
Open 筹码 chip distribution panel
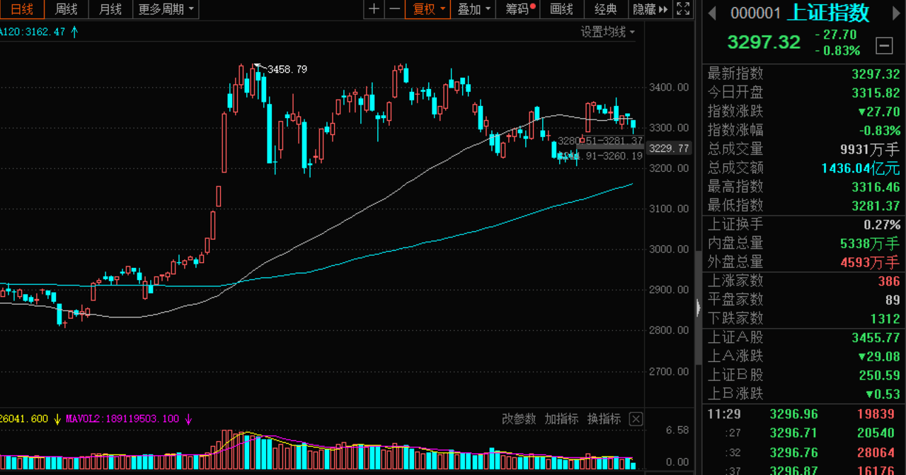pos(520,9)
